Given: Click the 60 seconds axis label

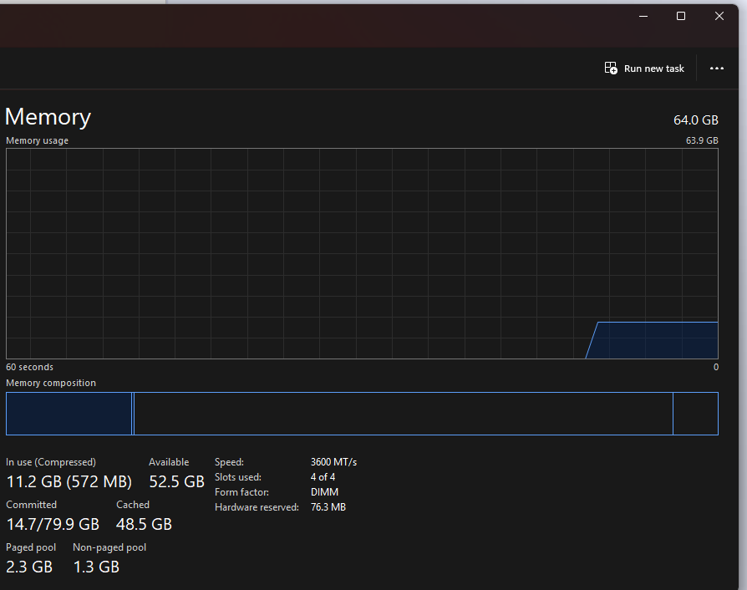Looking at the screenshot, I should click(x=29, y=367).
